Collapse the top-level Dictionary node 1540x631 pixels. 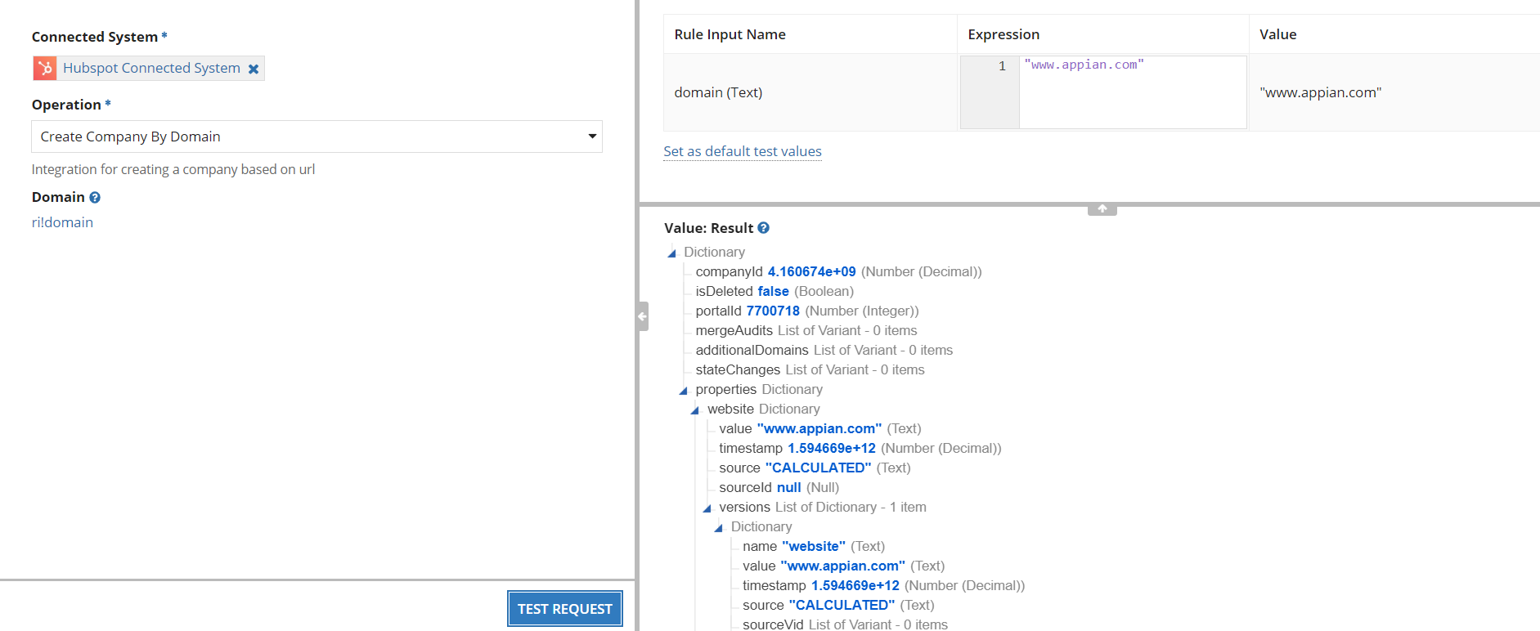click(x=672, y=253)
